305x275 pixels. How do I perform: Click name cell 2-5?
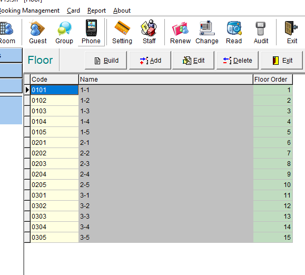166,184
